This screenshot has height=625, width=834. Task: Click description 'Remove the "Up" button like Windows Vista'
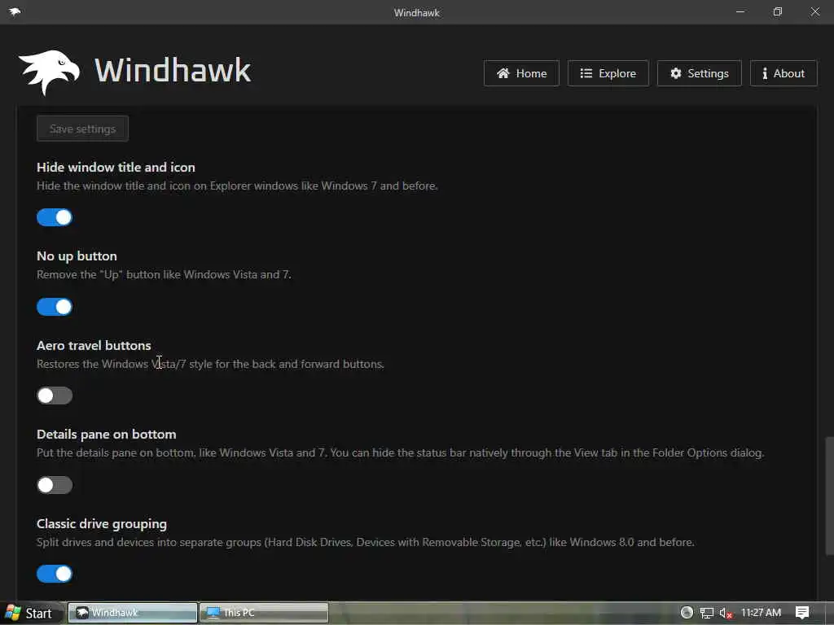(x=164, y=275)
